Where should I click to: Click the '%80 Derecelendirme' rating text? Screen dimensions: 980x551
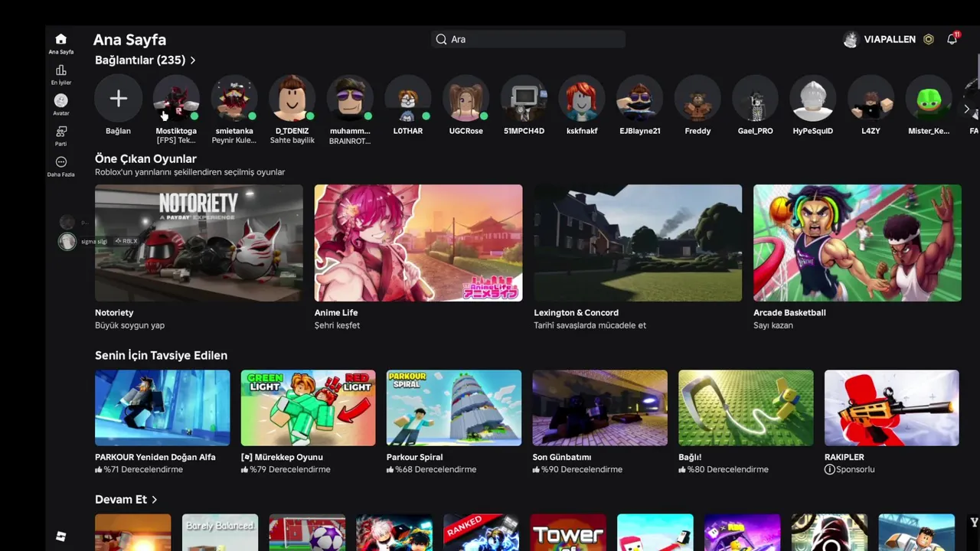(x=727, y=469)
